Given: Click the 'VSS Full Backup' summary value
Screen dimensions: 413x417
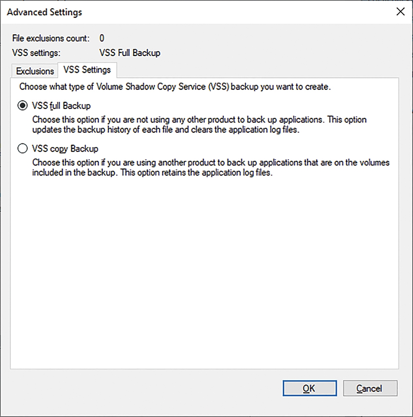Looking at the screenshot, I should click(x=130, y=53).
